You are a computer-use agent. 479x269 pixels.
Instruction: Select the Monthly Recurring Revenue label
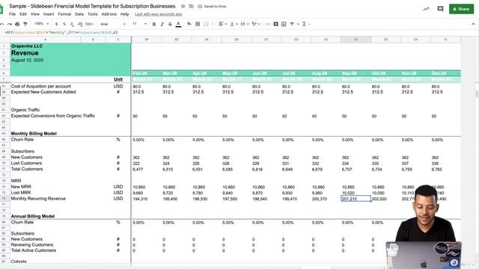(38, 199)
